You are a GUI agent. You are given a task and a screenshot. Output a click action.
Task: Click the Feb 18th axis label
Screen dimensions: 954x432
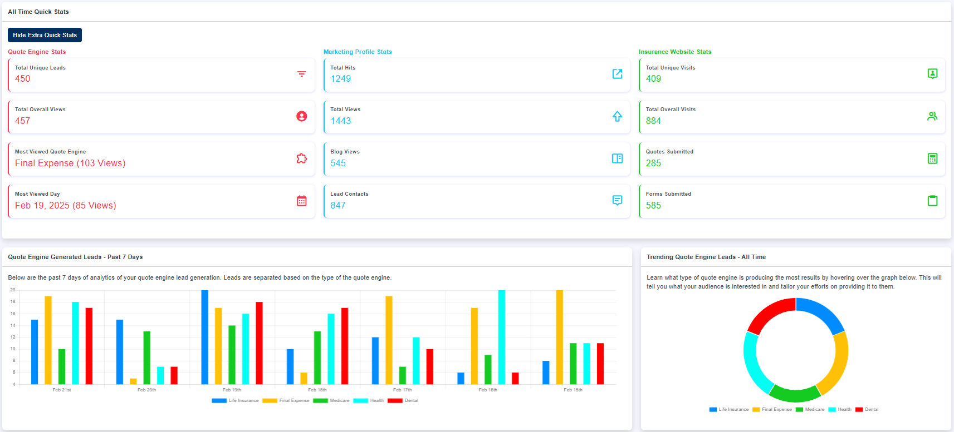coord(317,390)
